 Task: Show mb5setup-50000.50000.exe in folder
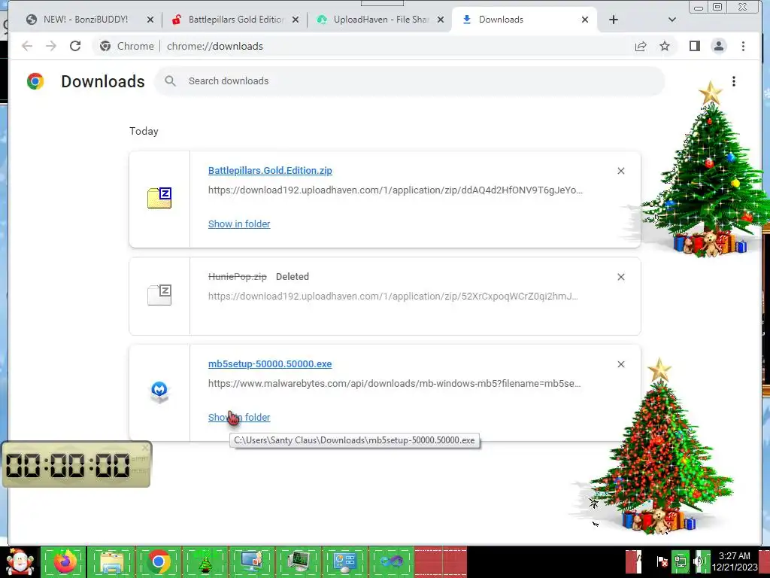coord(239,417)
